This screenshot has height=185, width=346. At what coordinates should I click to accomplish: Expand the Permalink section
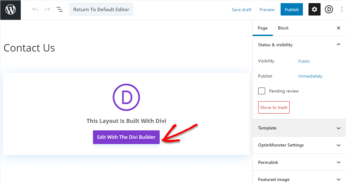(x=299, y=162)
